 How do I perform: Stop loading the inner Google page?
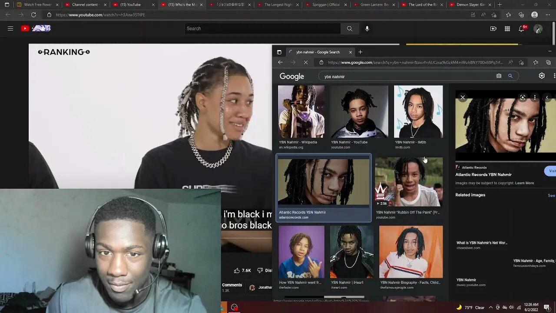[x=306, y=63]
